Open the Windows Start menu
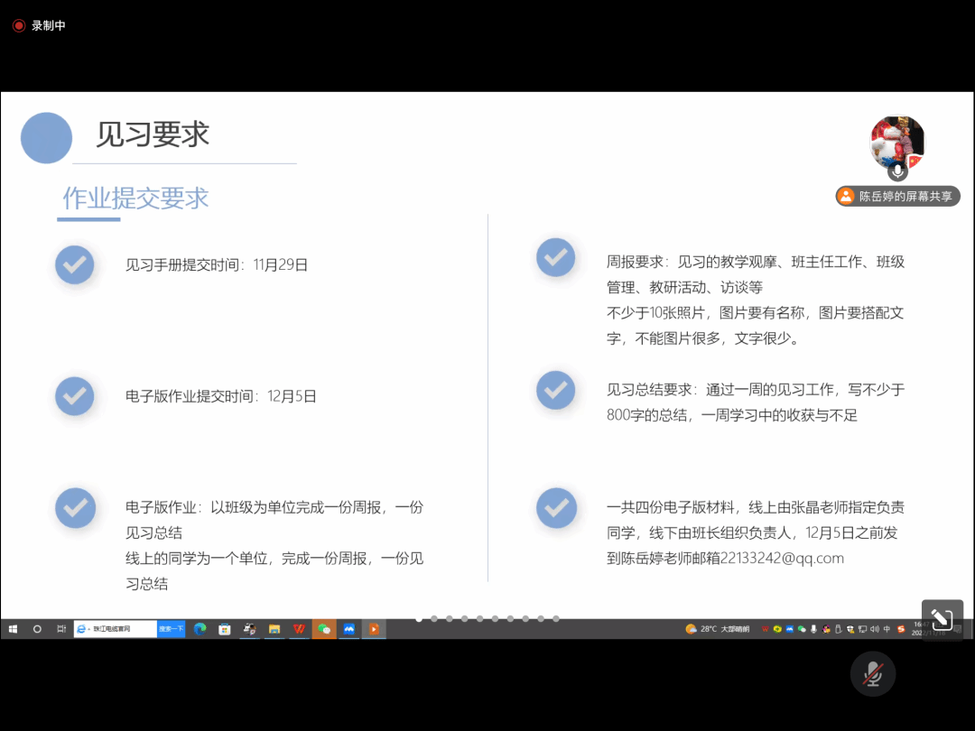This screenshot has width=975, height=731. coord(14,629)
